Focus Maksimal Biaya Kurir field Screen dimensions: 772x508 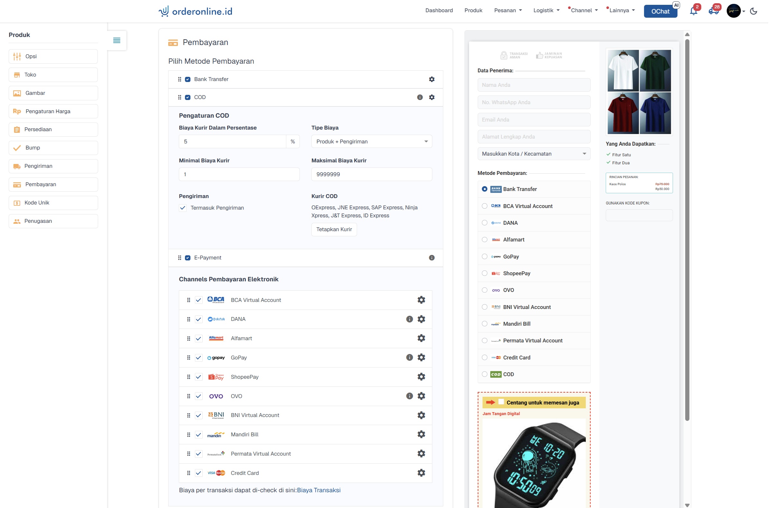click(373, 175)
